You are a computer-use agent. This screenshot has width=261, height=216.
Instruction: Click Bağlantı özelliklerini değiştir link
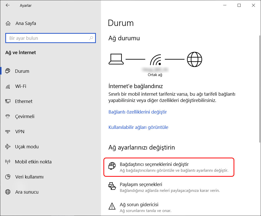[138, 112]
